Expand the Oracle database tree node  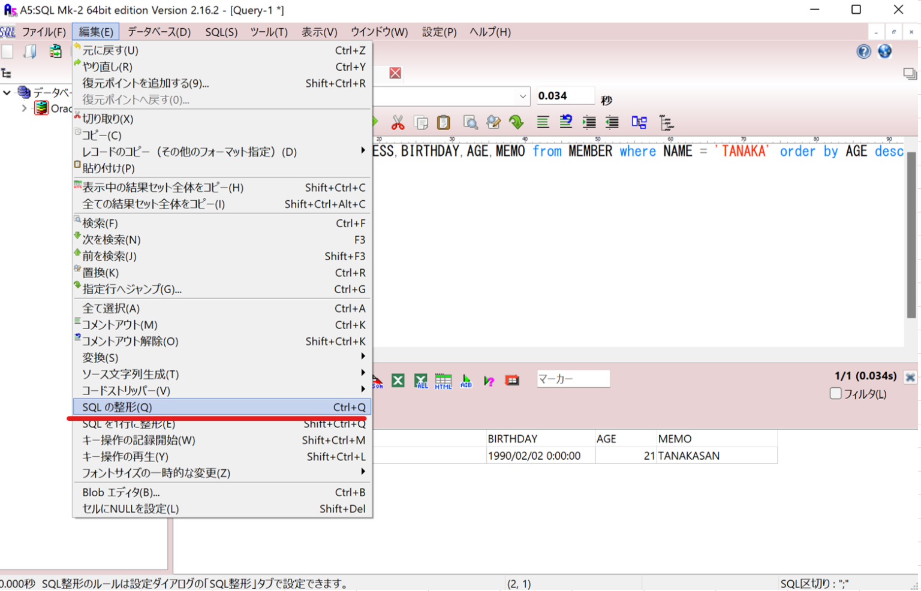tap(24, 108)
